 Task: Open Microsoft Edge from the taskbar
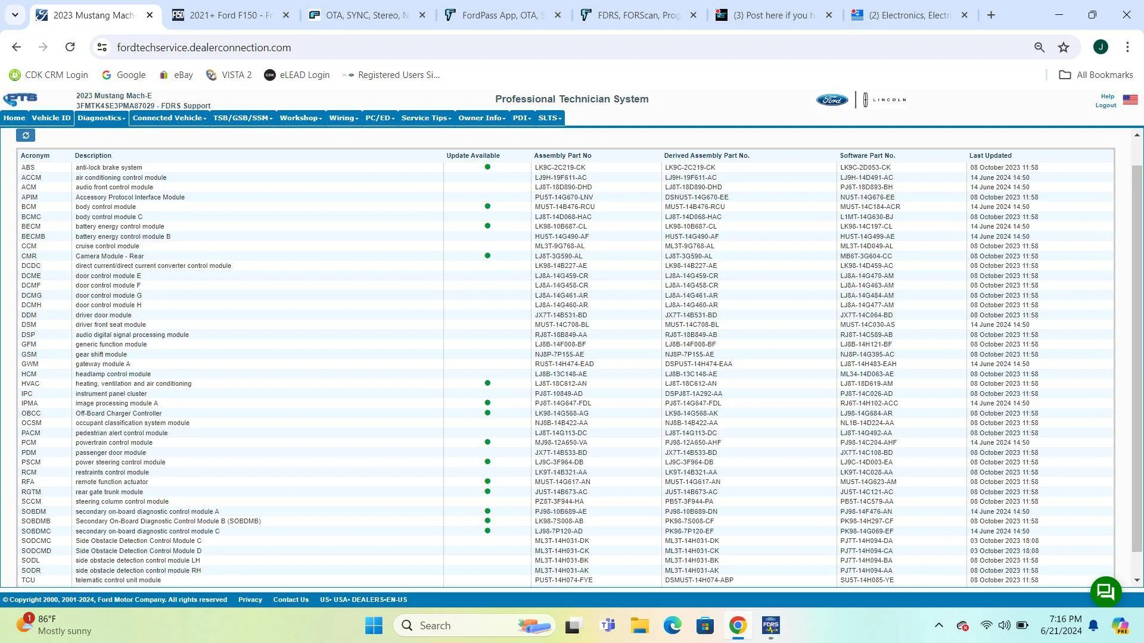pos(673,626)
